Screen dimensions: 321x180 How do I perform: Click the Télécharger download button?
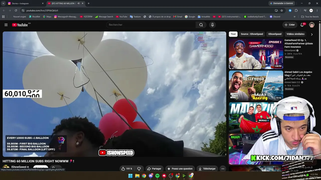[x=207, y=169]
